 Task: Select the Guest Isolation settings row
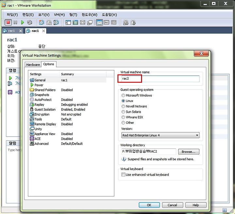click(x=68, y=109)
